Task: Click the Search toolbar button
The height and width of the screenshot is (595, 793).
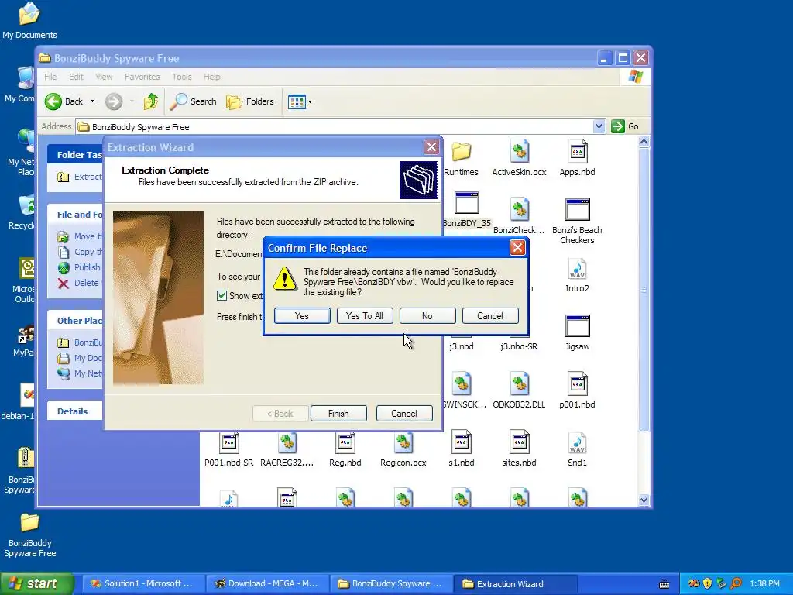Action: point(193,101)
